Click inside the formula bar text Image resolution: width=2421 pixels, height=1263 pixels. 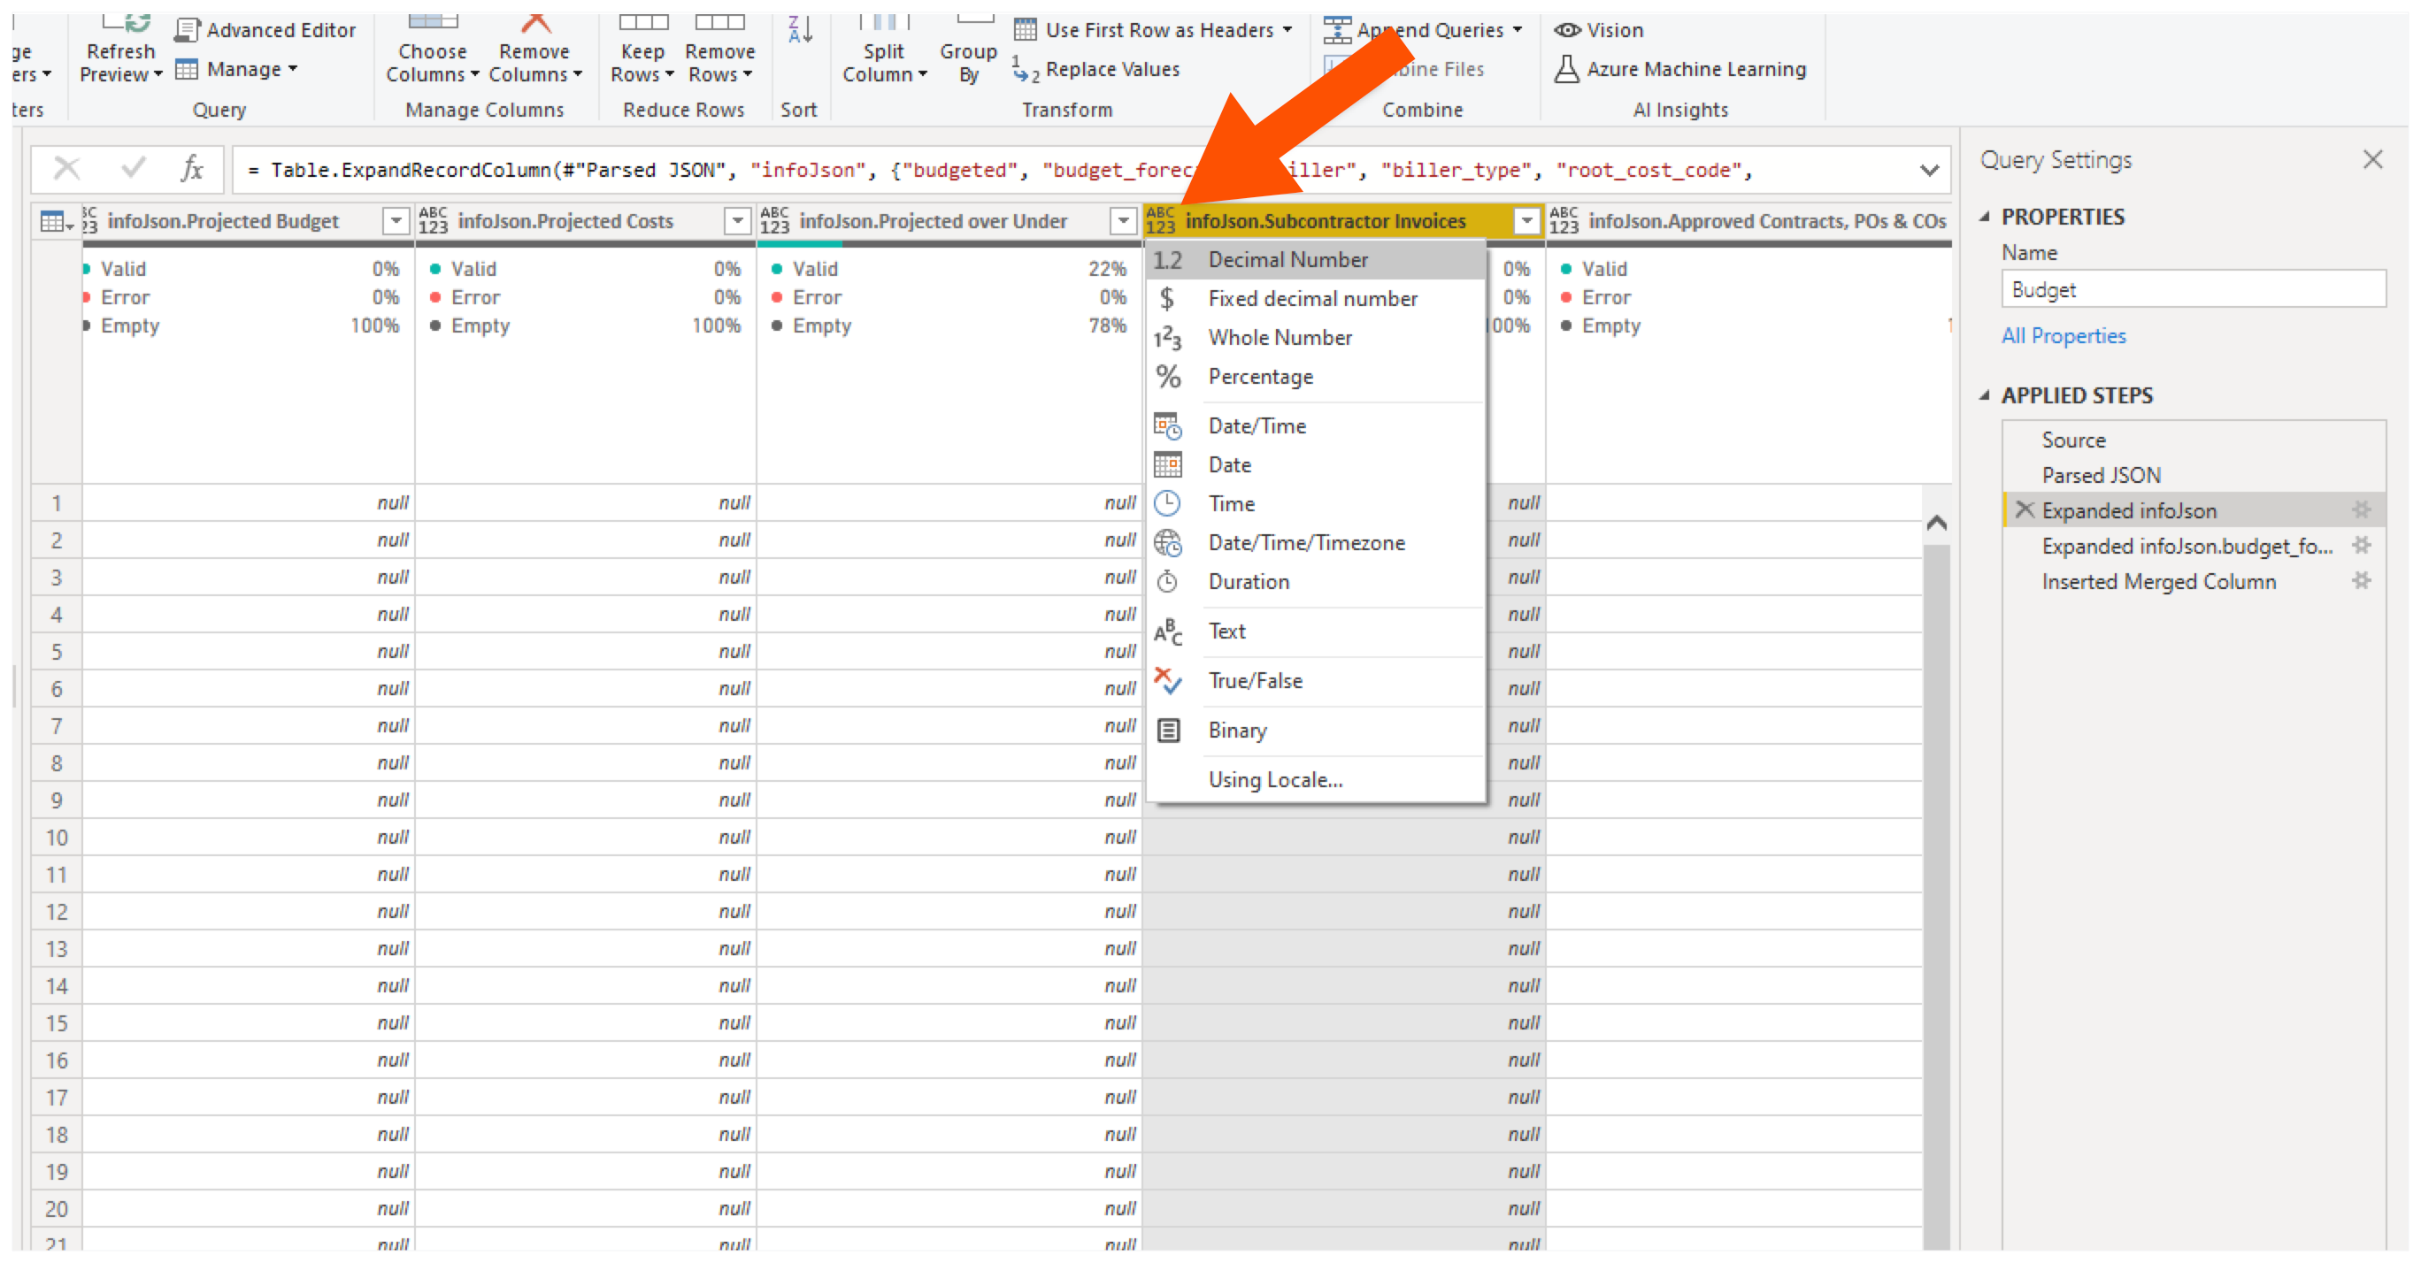point(1072,170)
